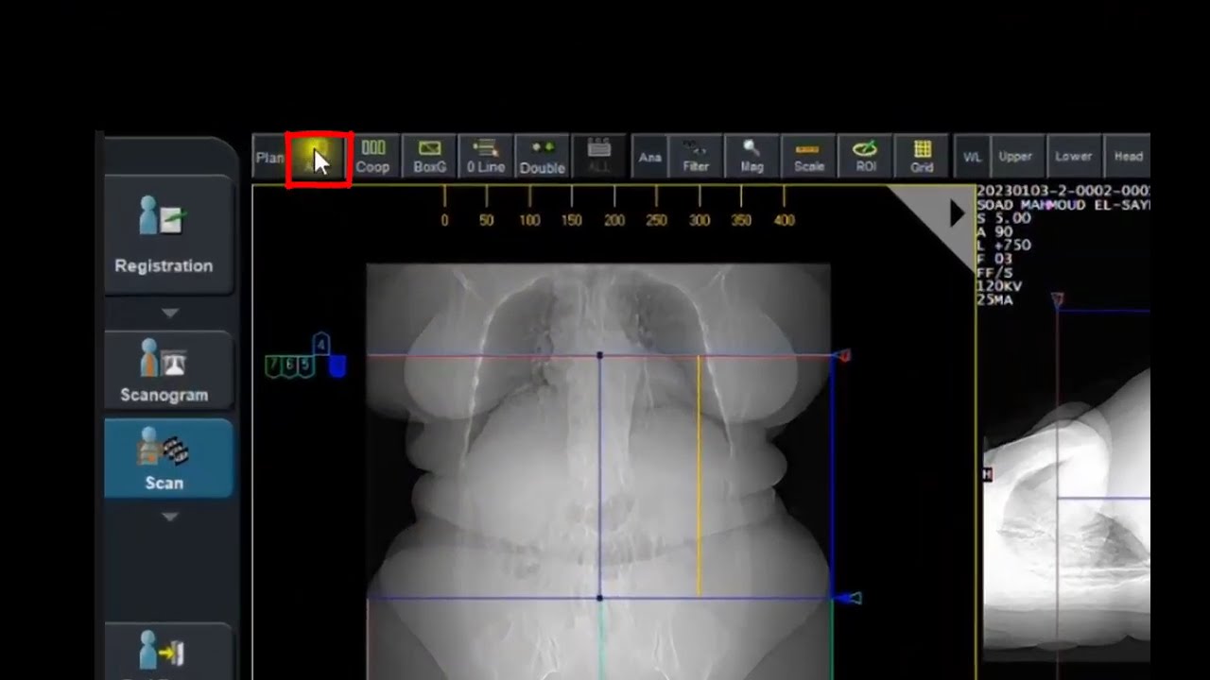The image size is (1210, 680).
Task: Select the filled blue plan marker
Action: (x=337, y=366)
